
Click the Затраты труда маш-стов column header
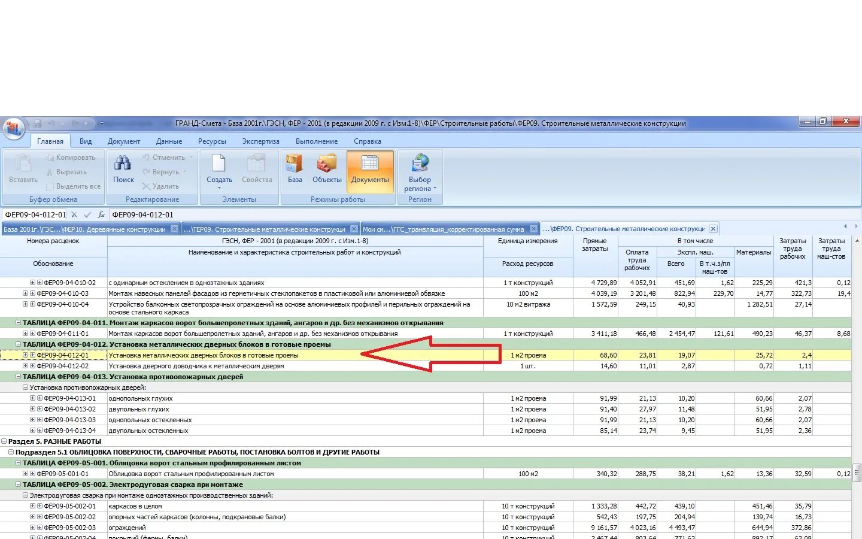831,256
